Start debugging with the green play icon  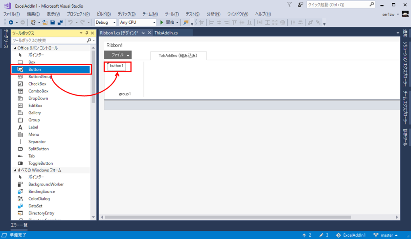(162, 22)
